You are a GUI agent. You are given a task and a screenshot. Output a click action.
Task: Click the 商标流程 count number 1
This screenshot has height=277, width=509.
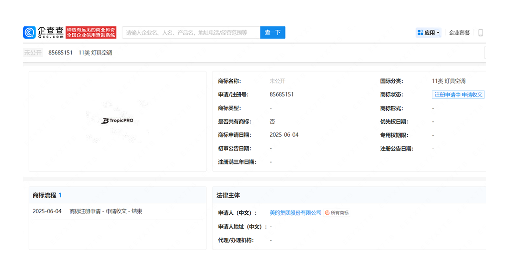click(x=60, y=195)
